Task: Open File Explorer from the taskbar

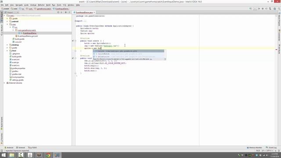Action: coord(12,155)
